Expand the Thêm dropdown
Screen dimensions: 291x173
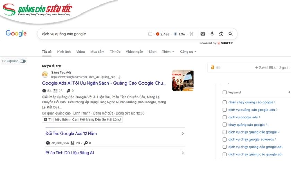(x=168, y=52)
